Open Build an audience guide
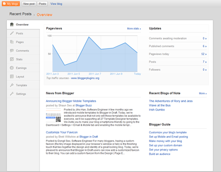 tap(160, 154)
